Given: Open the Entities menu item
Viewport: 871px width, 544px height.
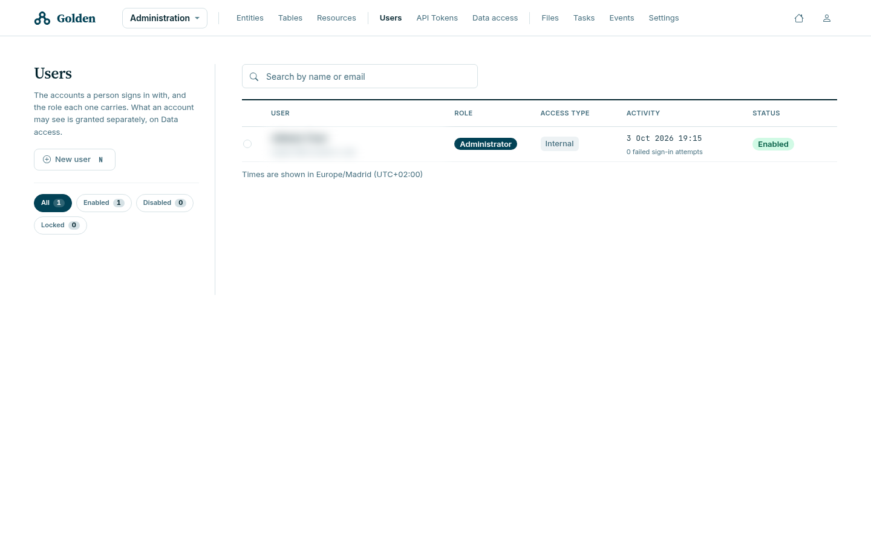Looking at the screenshot, I should (250, 18).
